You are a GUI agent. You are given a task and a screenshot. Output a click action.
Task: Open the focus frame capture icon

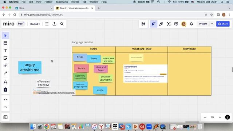pos(169,24)
